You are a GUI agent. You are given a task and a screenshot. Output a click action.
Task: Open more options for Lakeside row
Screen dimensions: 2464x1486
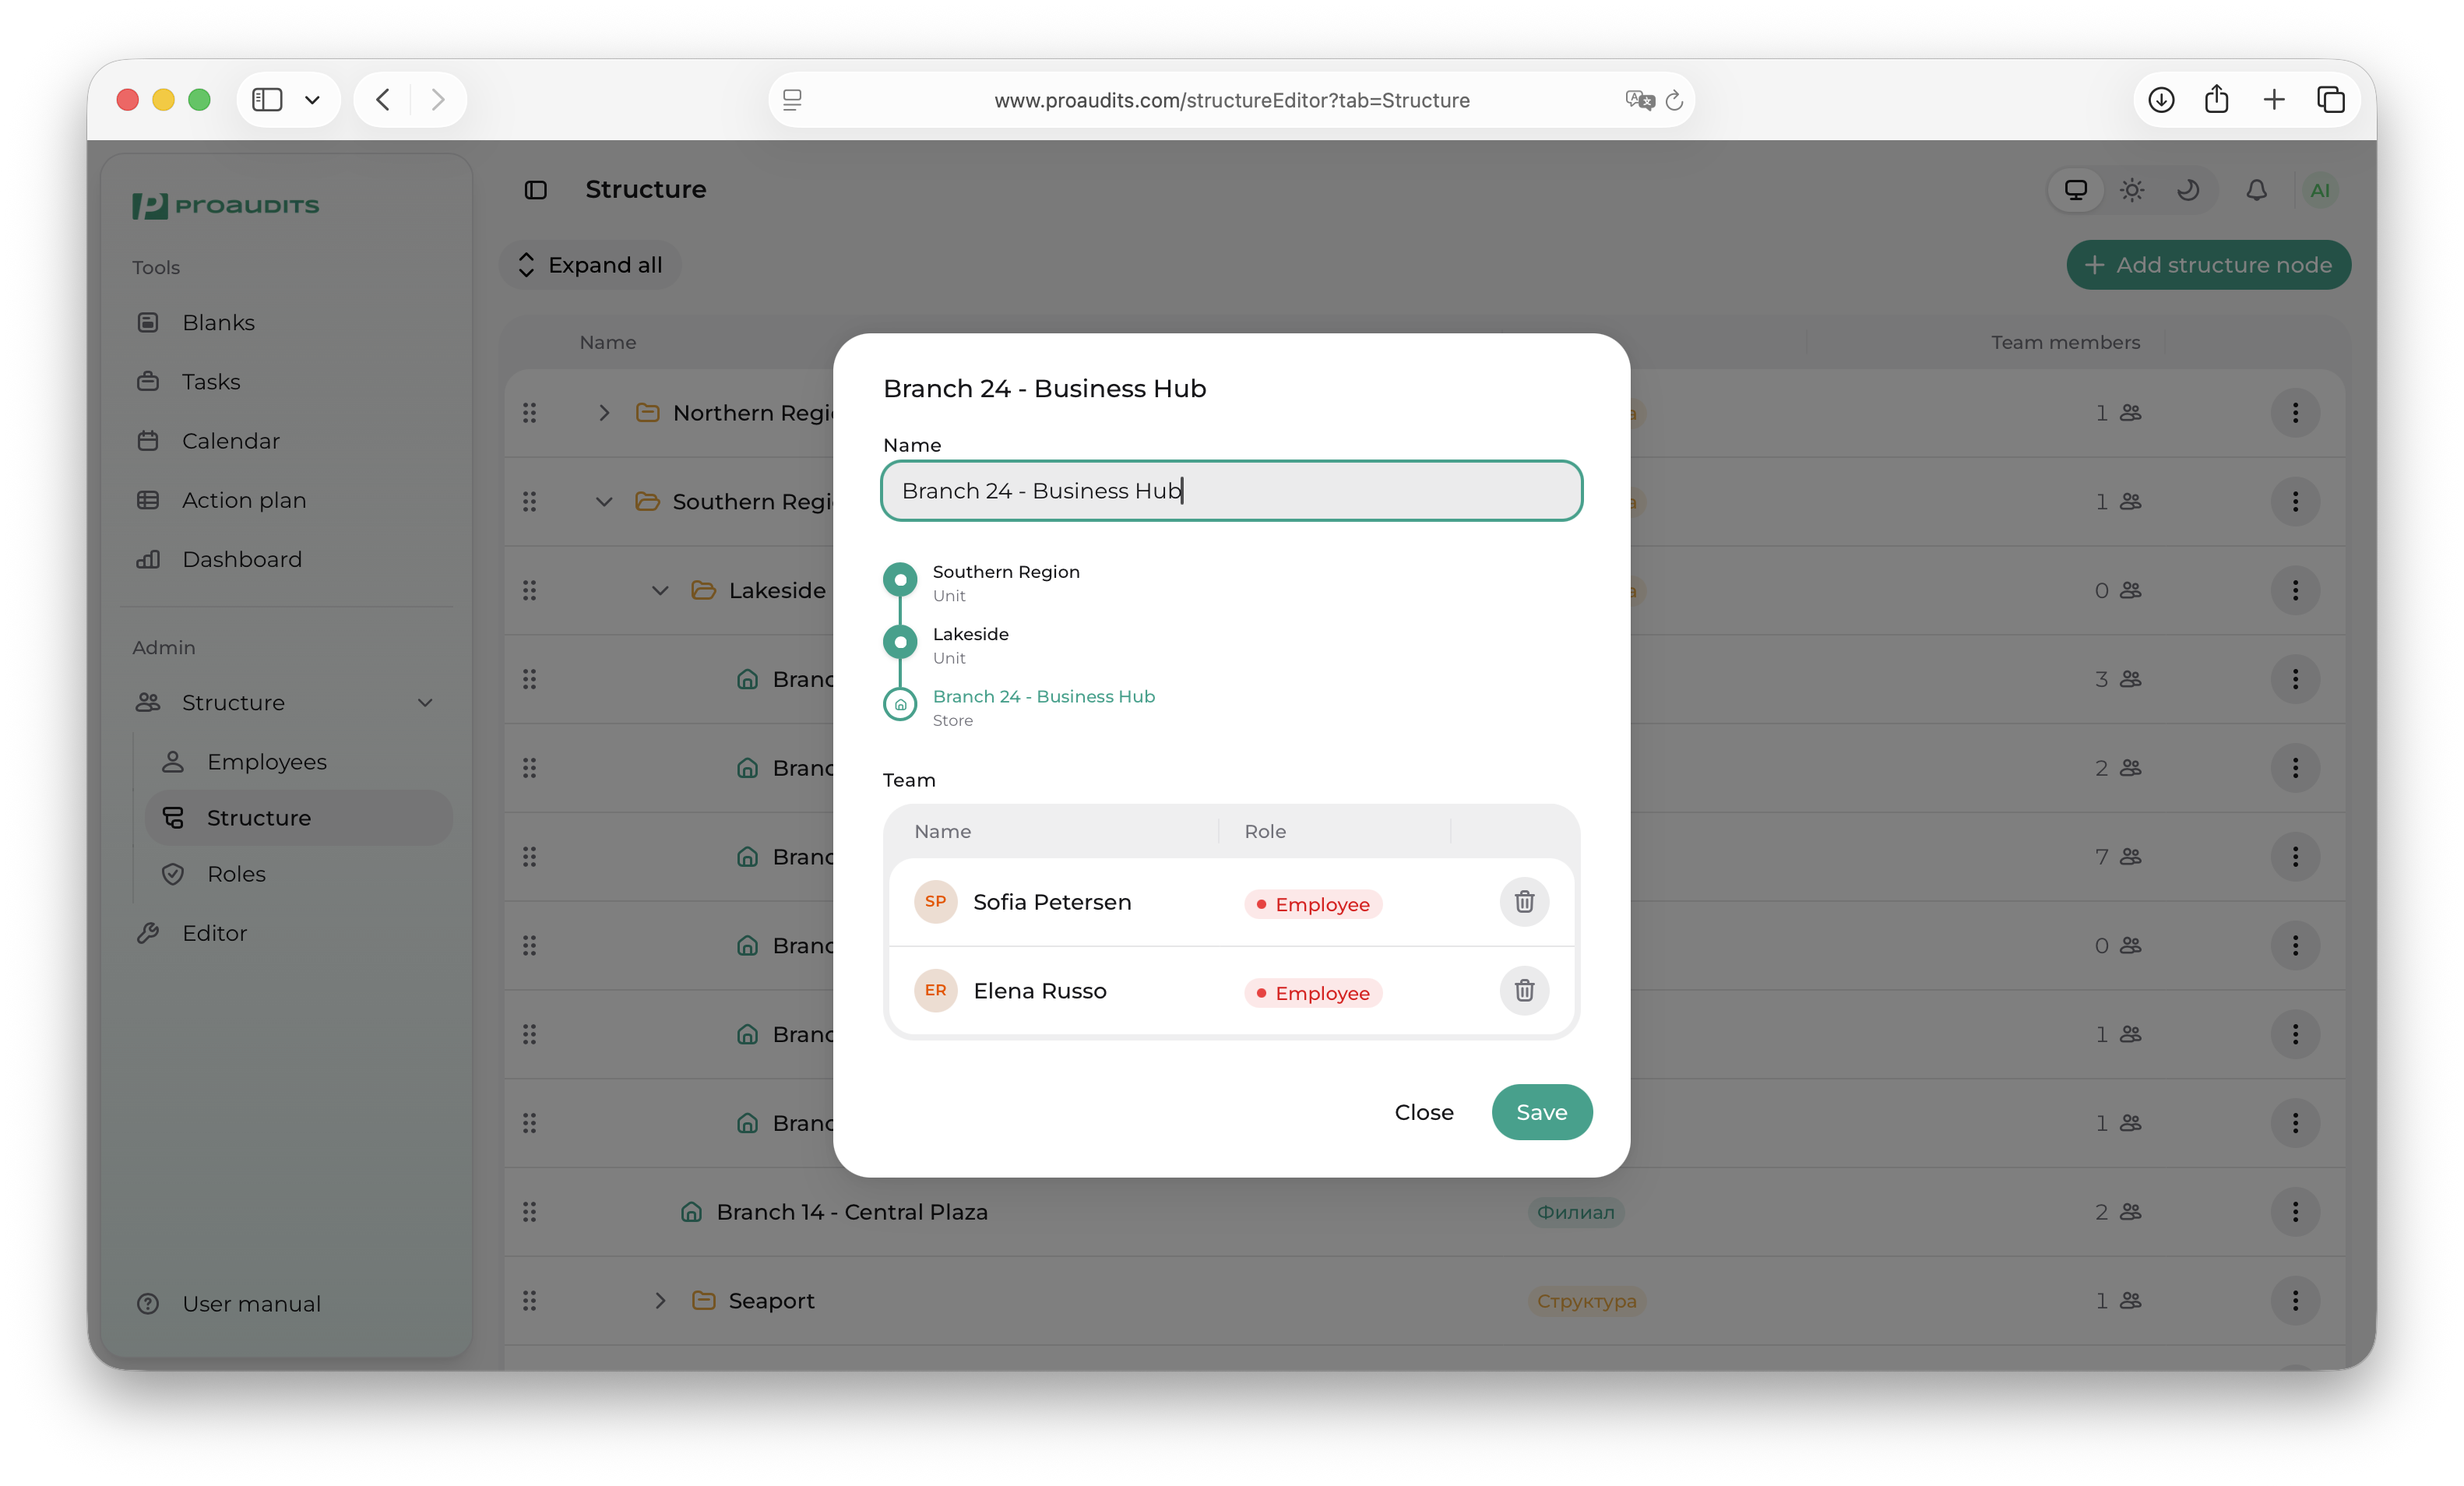tap(2295, 590)
